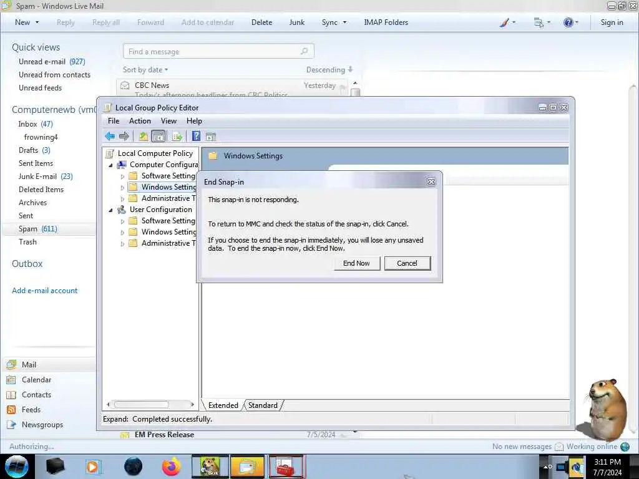This screenshot has height=479, width=639.
Task: Click IMAP Folders in Live Mail toolbar
Action: (x=386, y=22)
